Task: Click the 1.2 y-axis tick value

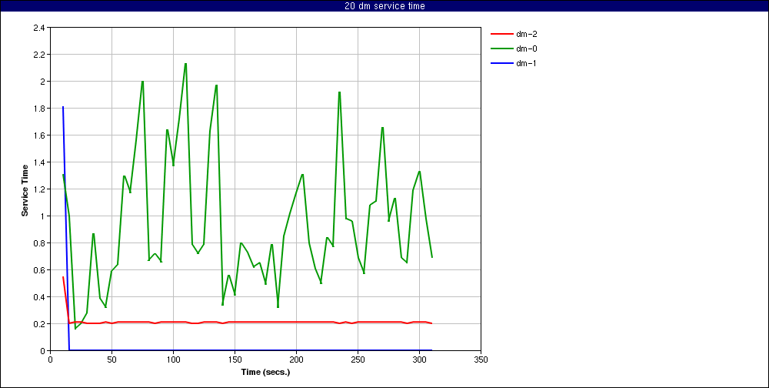Action: pos(39,189)
